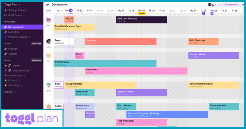Screen dimensions: 246x129
Task: Open the Facebook Ads task
Action: click(x=224, y=107)
